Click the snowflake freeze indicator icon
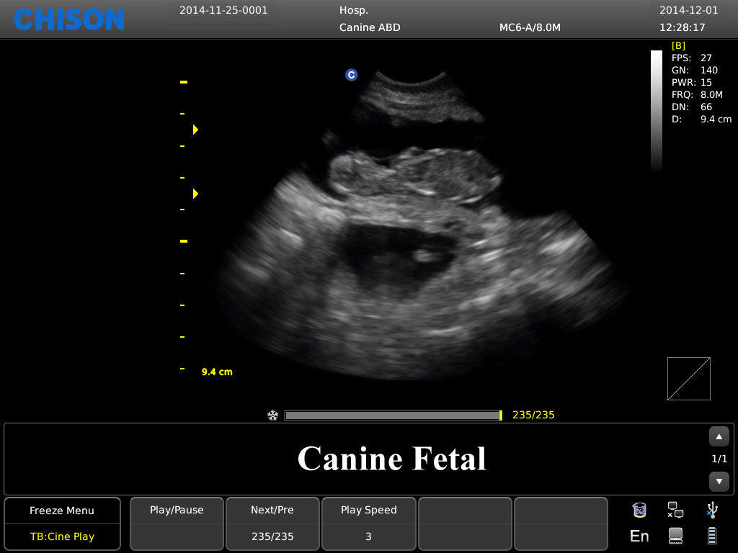The height and width of the screenshot is (553, 738). point(272,415)
